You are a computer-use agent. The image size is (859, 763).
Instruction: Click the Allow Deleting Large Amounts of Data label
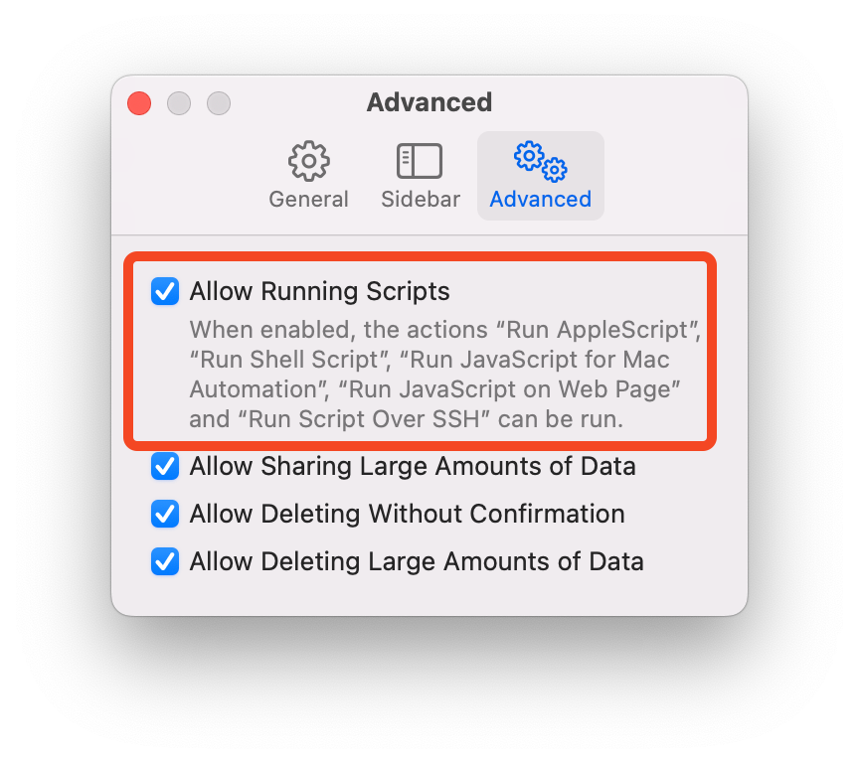tap(417, 561)
